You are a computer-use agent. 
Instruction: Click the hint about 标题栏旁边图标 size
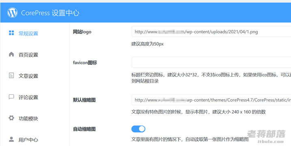(211, 78)
